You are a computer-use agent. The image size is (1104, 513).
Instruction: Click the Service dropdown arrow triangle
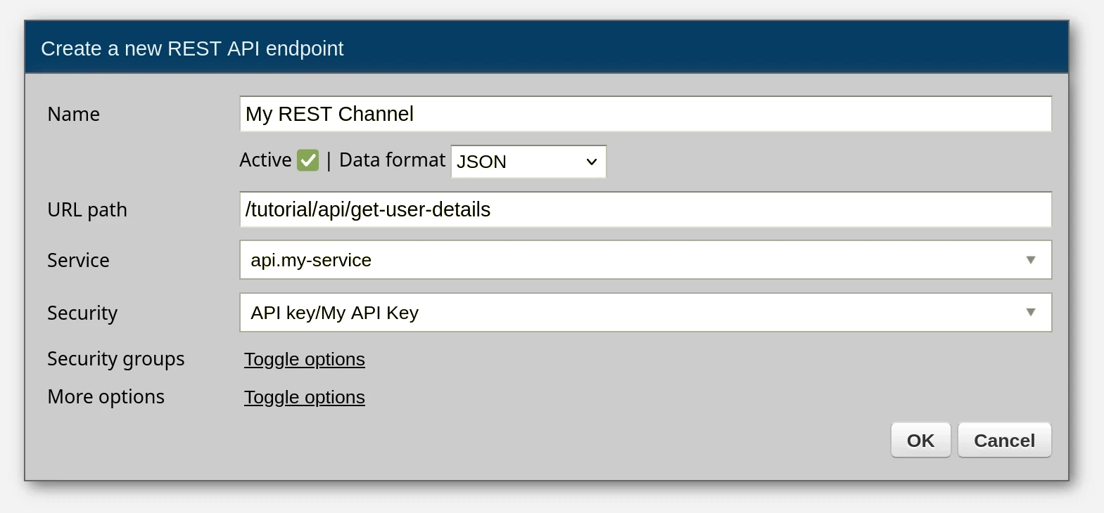click(1030, 260)
